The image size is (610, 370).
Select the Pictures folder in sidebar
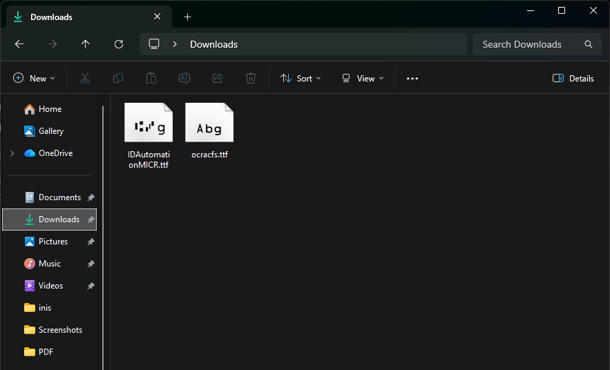(53, 242)
